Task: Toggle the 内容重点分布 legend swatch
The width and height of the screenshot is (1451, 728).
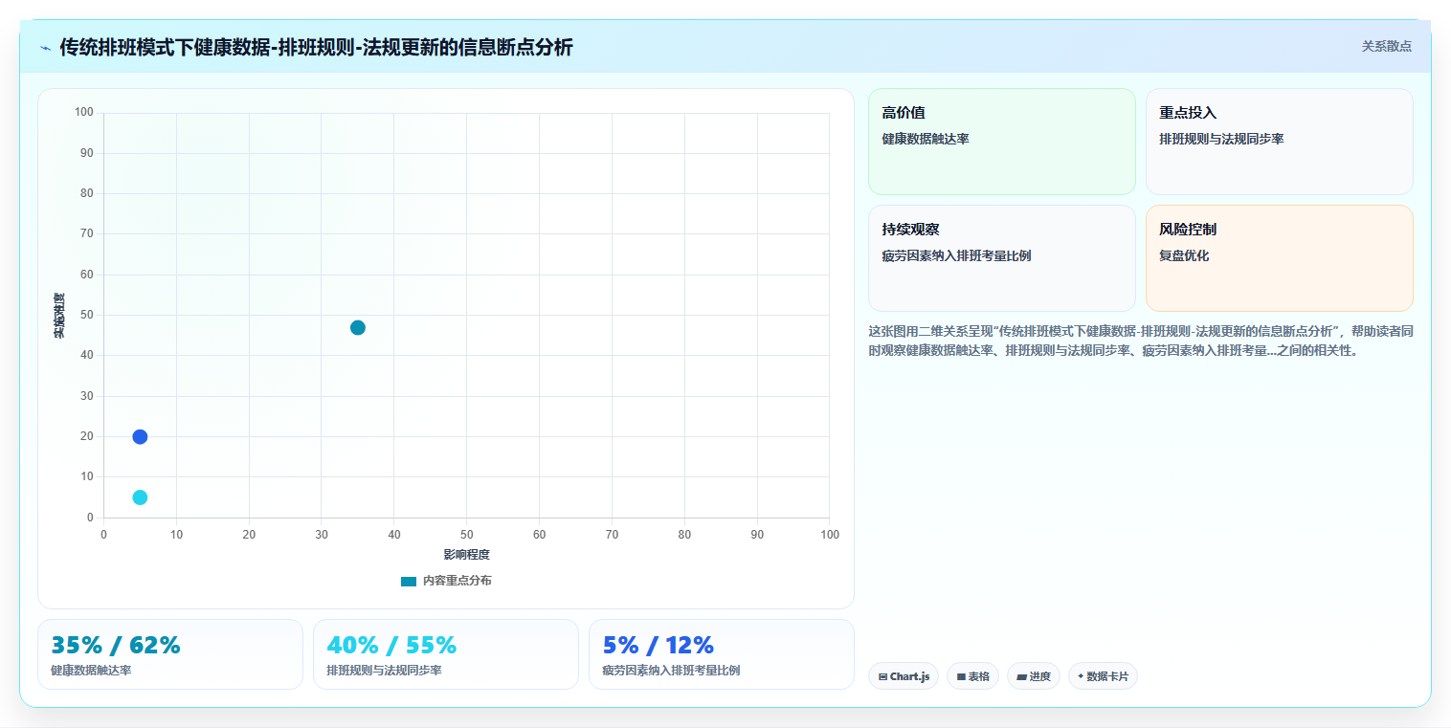Action: (409, 581)
